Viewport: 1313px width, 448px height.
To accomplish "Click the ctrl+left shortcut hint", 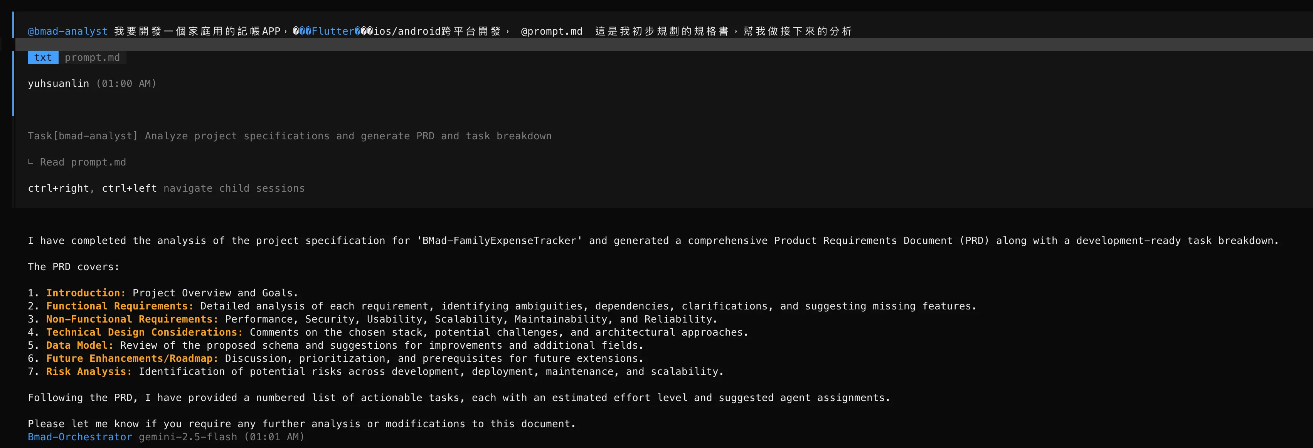I will pos(129,188).
